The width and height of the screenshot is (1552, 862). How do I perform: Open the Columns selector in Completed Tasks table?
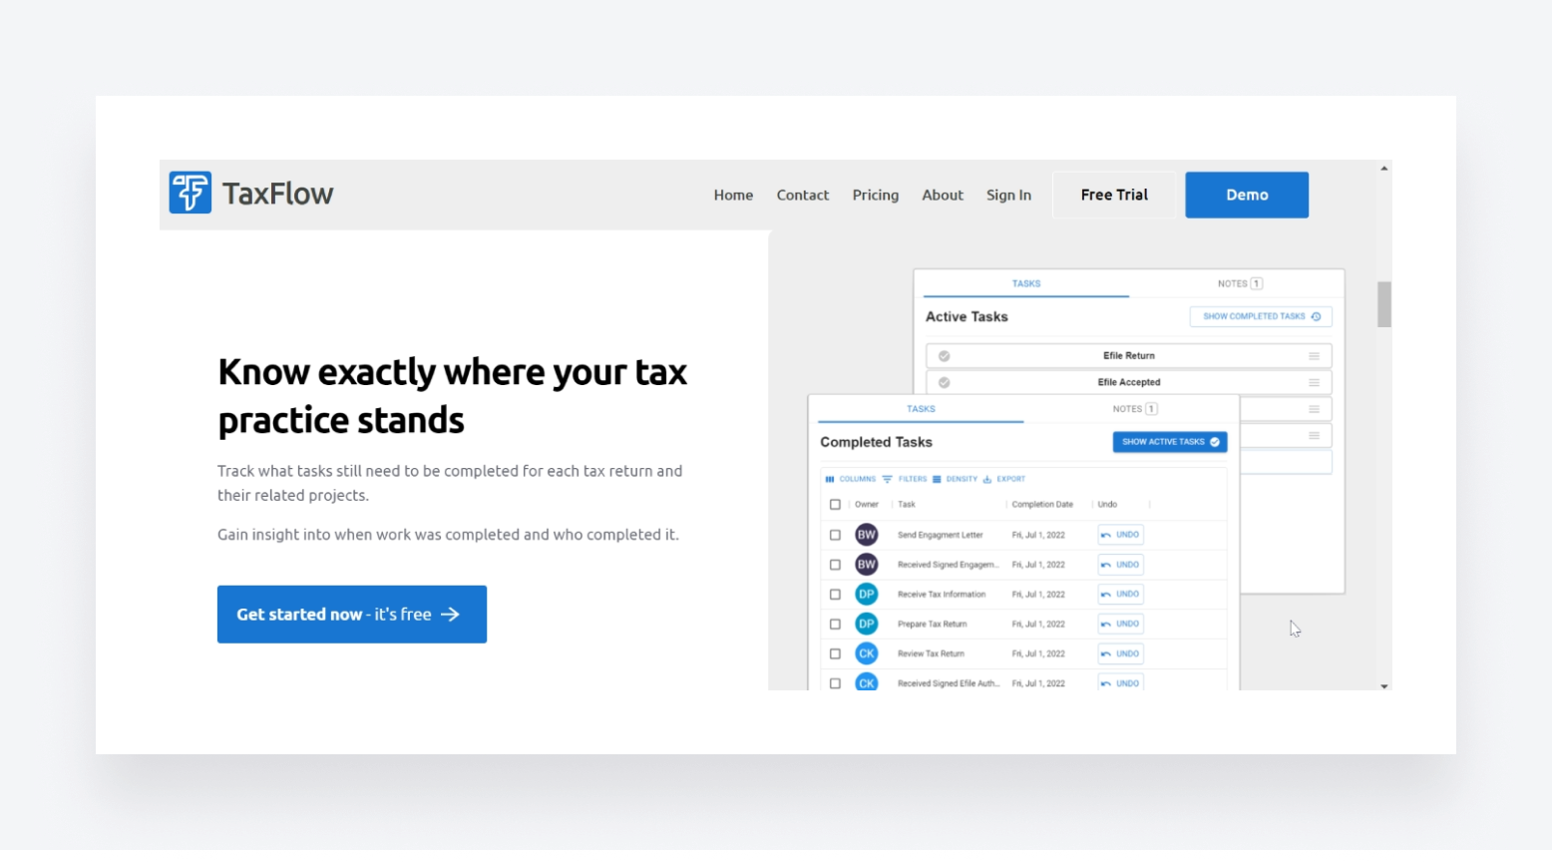click(850, 479)
